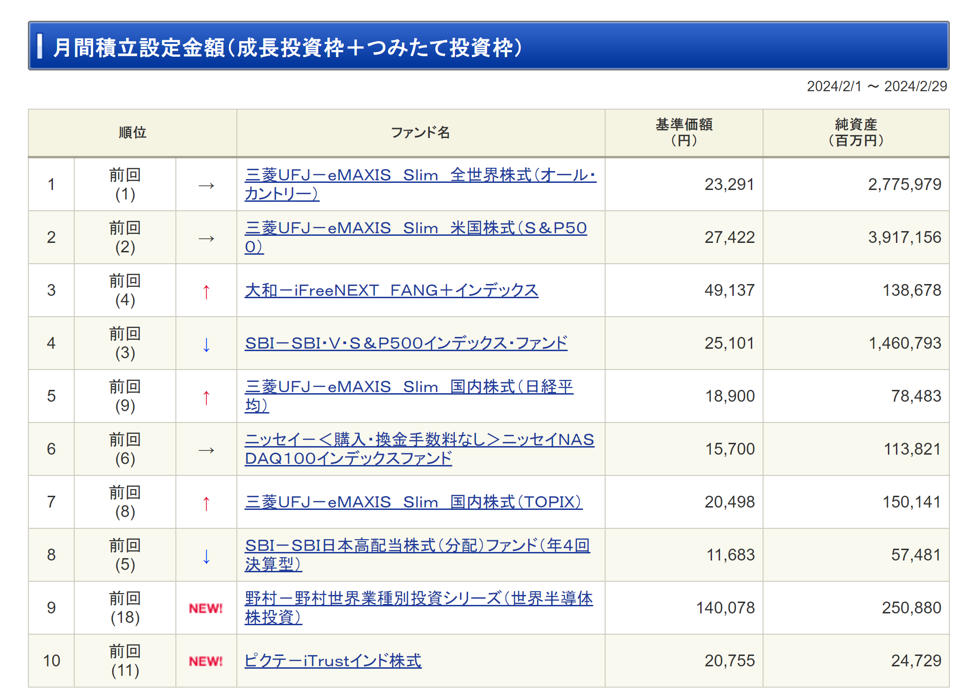This screenshot has width=964, height=698.
Task: Open 野村世界半導体株投資 fund link
Action: (x=418, y=599)
